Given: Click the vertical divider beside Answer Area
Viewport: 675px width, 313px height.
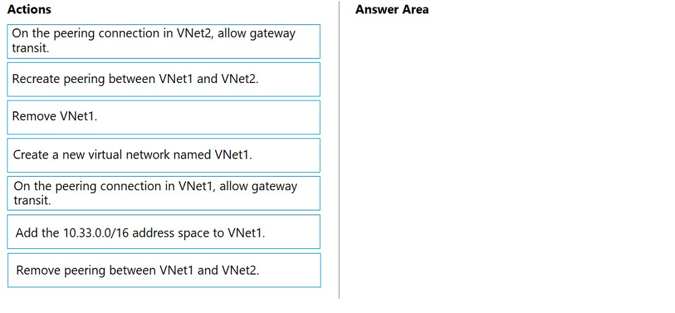Looking at the screenshot, I should (340, 150).
